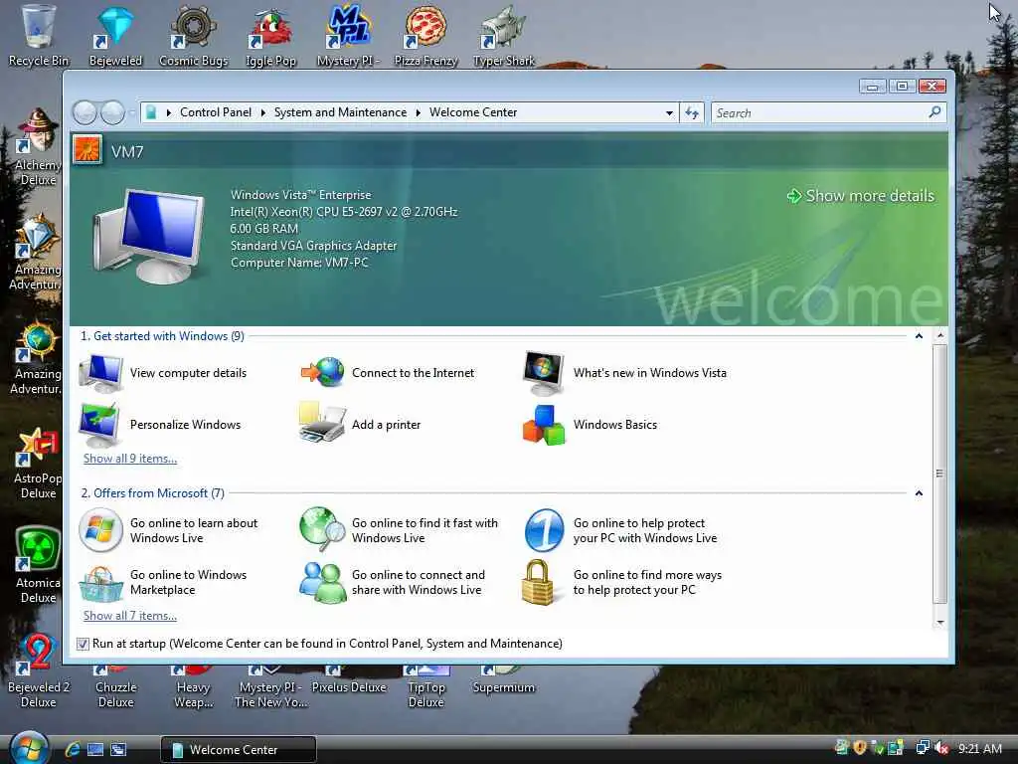This screenshot has width=1018, height=764.
Task: Click the Welcome Center breadcrumb
Action: click(473, 112)
